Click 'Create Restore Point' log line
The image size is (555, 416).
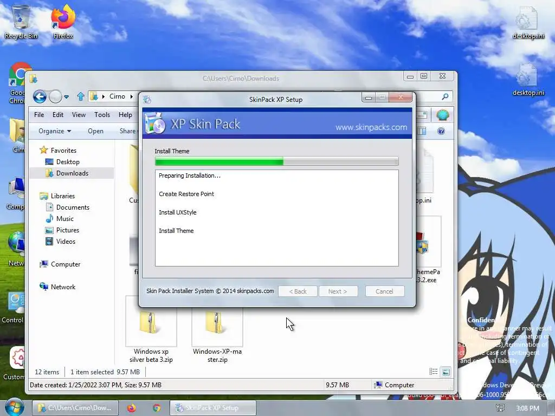pyautogui.click(x=186, y=194)
